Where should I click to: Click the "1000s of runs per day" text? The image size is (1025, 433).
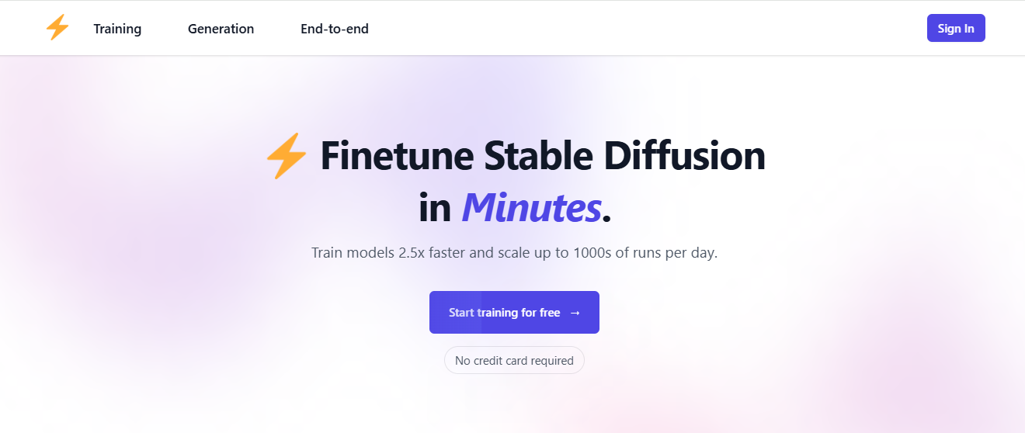point(645,253)
